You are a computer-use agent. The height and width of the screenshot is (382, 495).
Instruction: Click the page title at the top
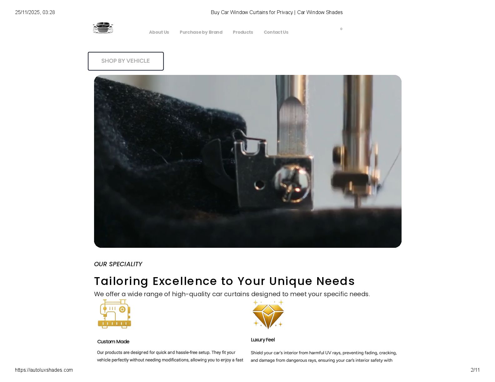click(277, 12)
